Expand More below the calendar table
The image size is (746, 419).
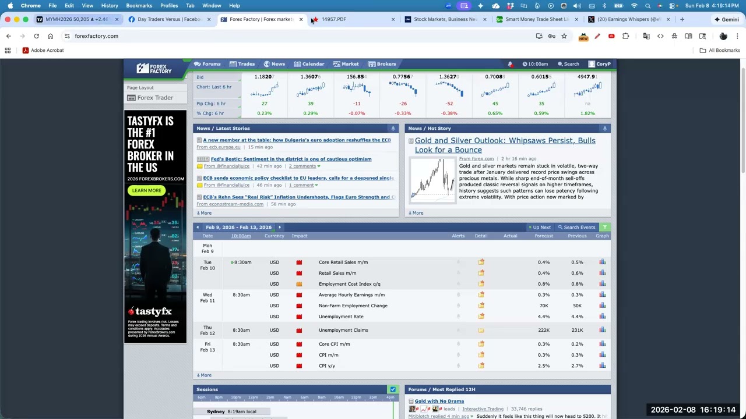204,375
